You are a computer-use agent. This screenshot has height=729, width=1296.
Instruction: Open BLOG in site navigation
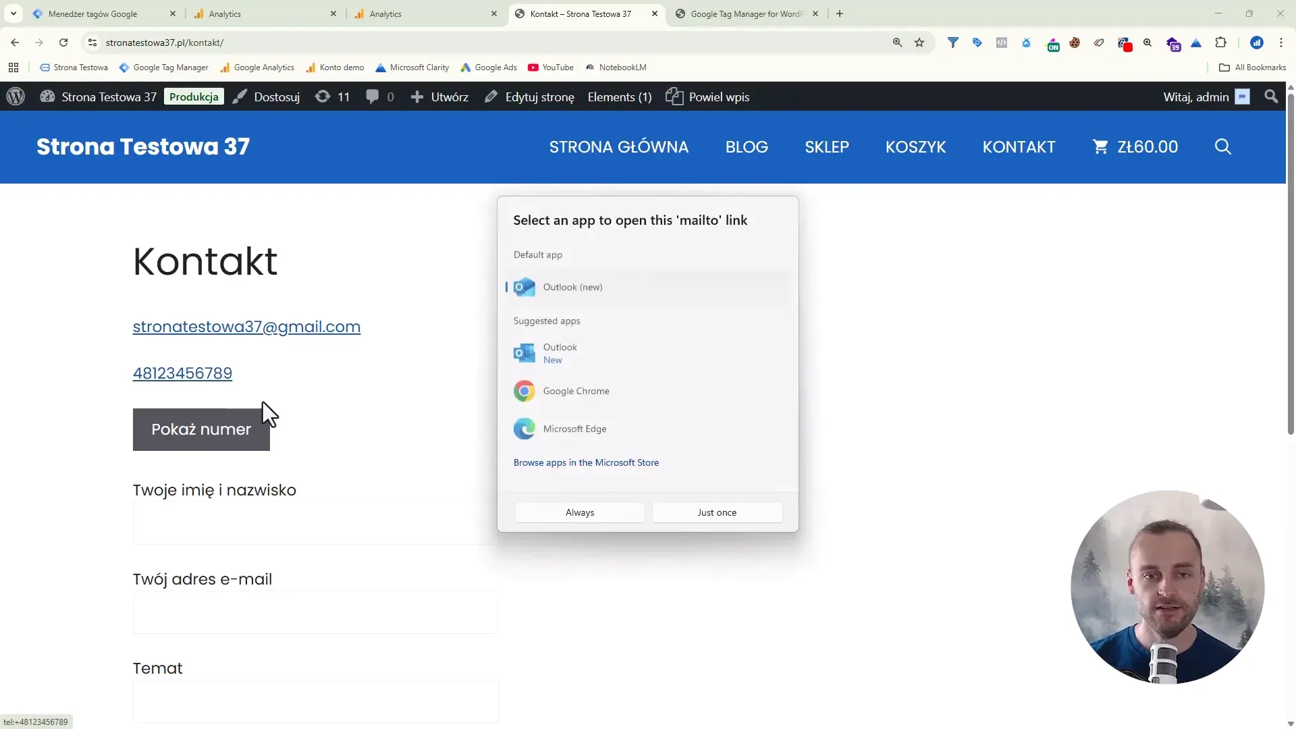pos(747,146)
